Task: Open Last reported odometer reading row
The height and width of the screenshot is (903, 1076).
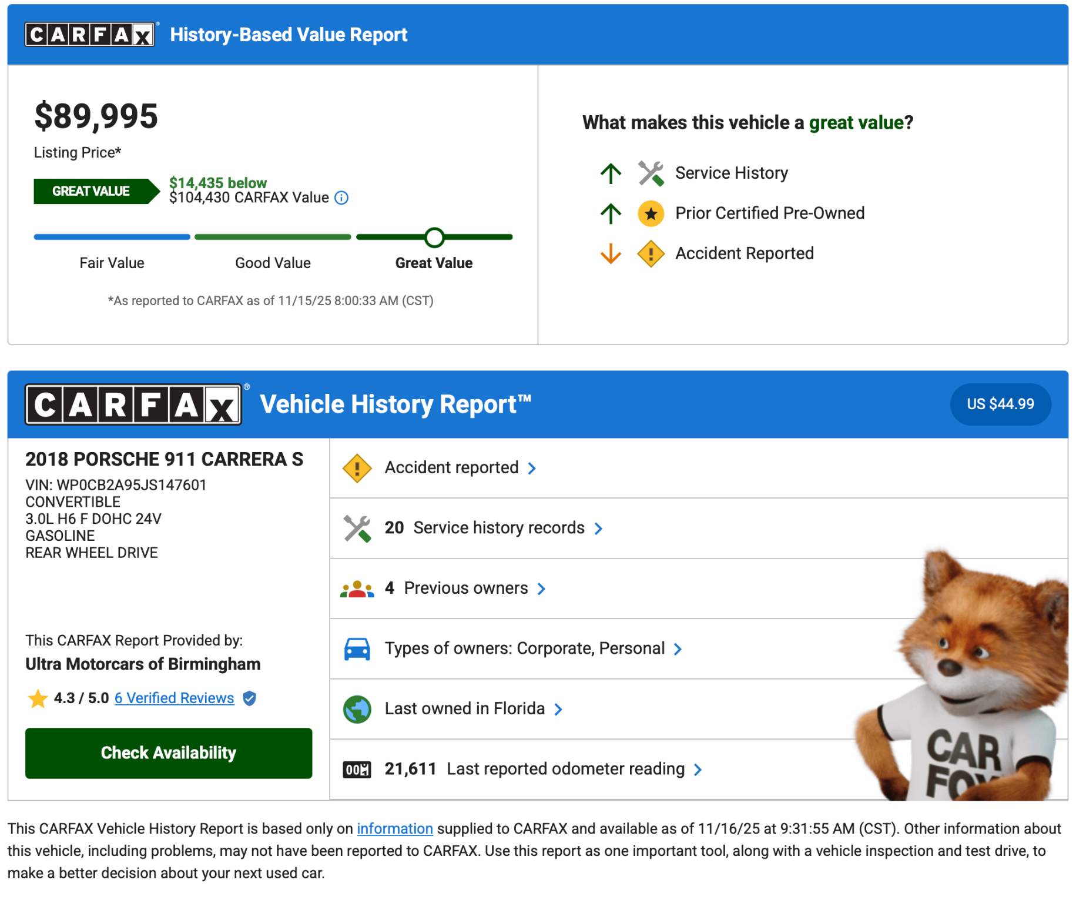Action: [x=698, y=770]
